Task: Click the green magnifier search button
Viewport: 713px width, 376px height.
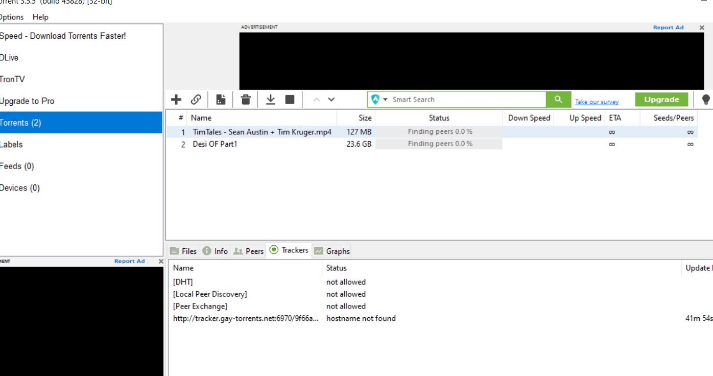Action: 558,100
